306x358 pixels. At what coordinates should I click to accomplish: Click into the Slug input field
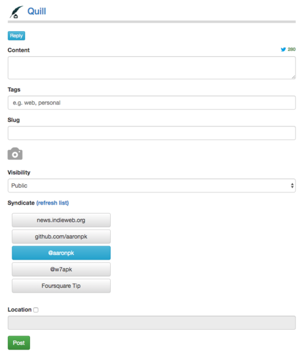[x=152, y=133]
